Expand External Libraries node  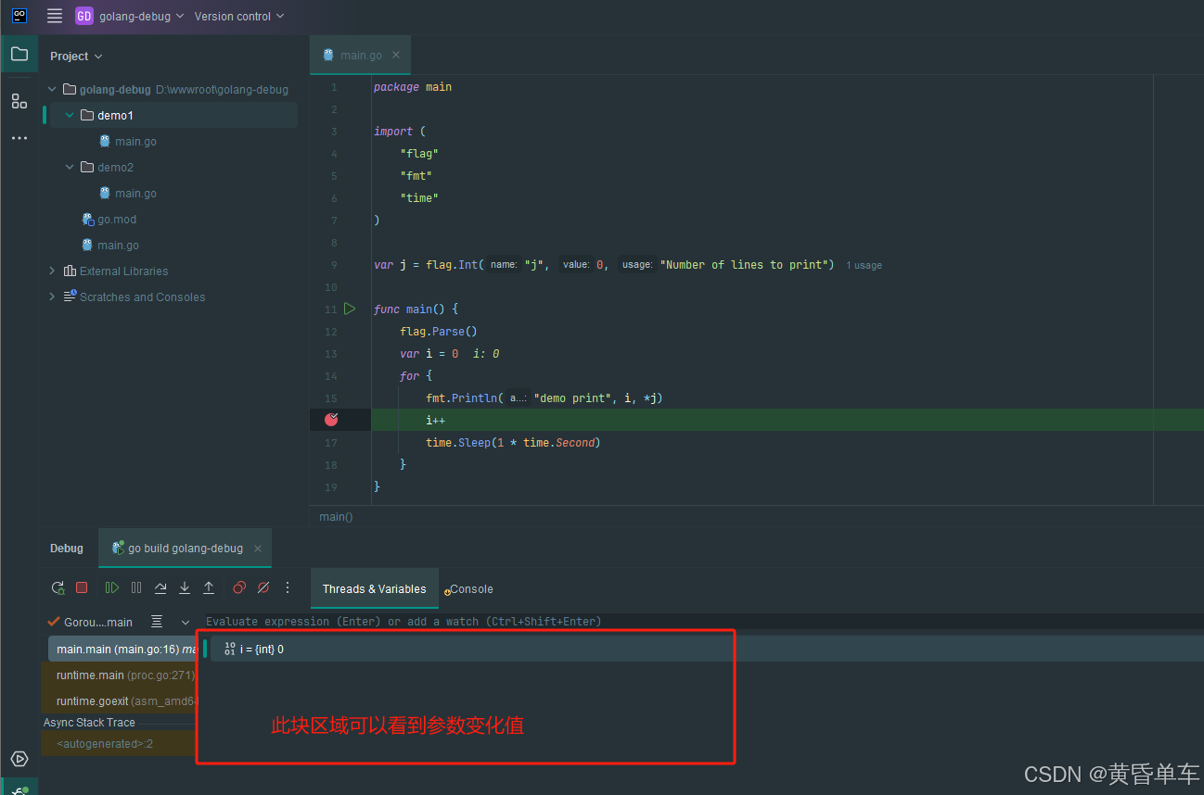click(52, 271)
